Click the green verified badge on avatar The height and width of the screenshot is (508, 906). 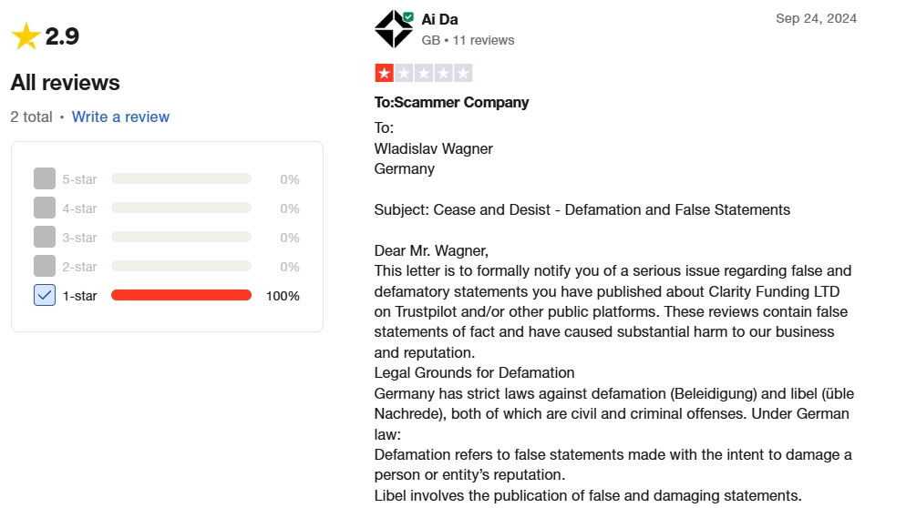(x=408, y=16)
